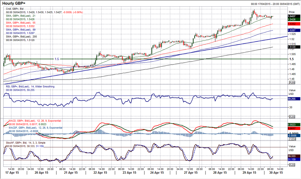Click the 1.525 tick on the price axis
This screenshot has height=179, width=301.
click(x=292, y=34)
